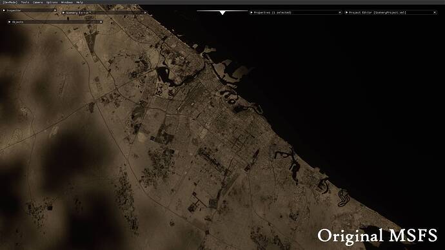The width and height of the screenshot is (445, 250).
Task: Expand the Objects panel
Action: point(10,22)
